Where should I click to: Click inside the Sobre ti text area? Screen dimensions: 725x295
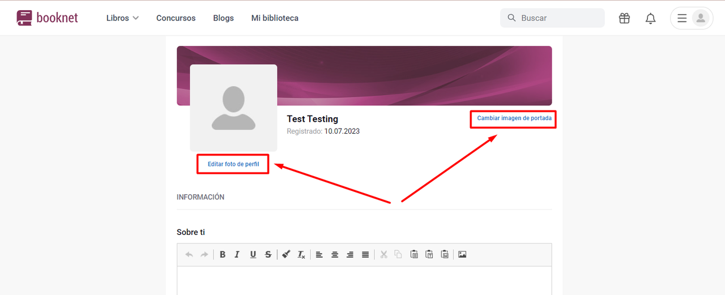(x=364, y=281)
